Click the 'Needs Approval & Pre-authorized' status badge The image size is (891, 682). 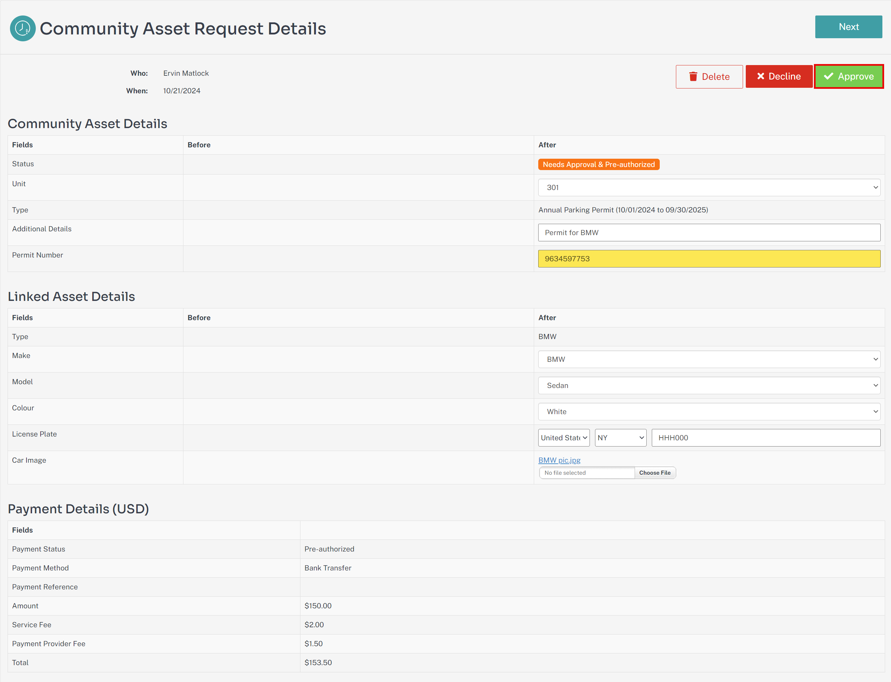(598, 165)
